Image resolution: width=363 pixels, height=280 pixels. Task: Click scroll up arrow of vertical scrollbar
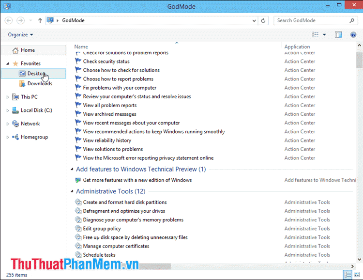(x=359, y=46)
